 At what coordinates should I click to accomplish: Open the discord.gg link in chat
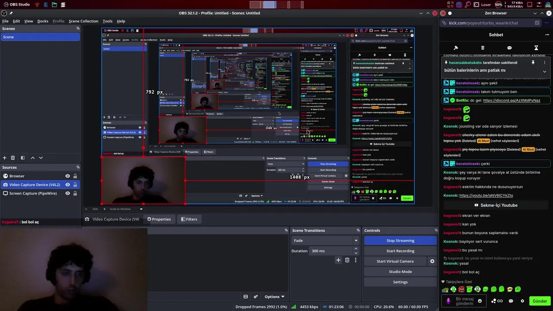(512, 100)
